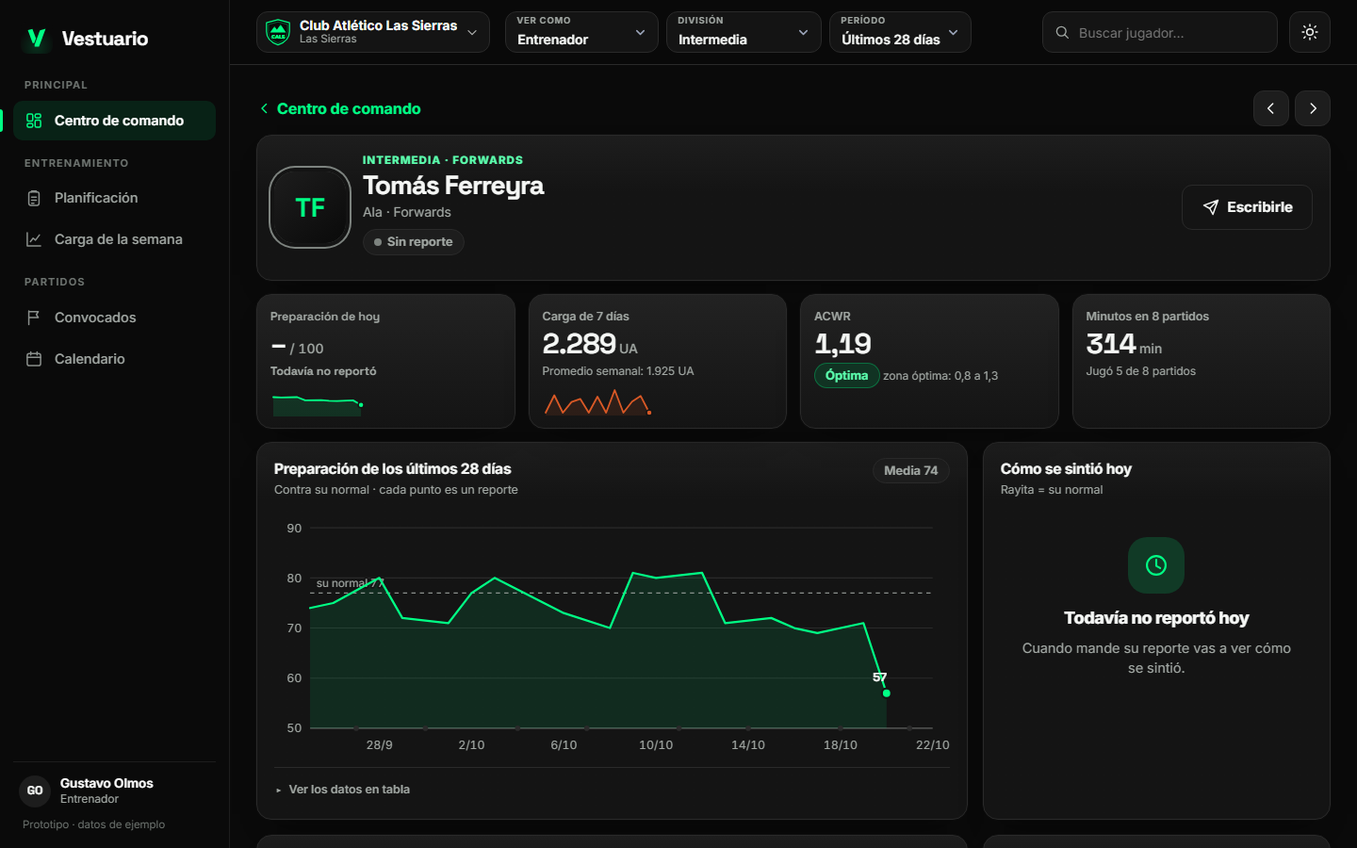Click the Centro de comando grid icon
Viewport: 1357px width, 848px height.
pyautogui.click(x=34, y=121)
